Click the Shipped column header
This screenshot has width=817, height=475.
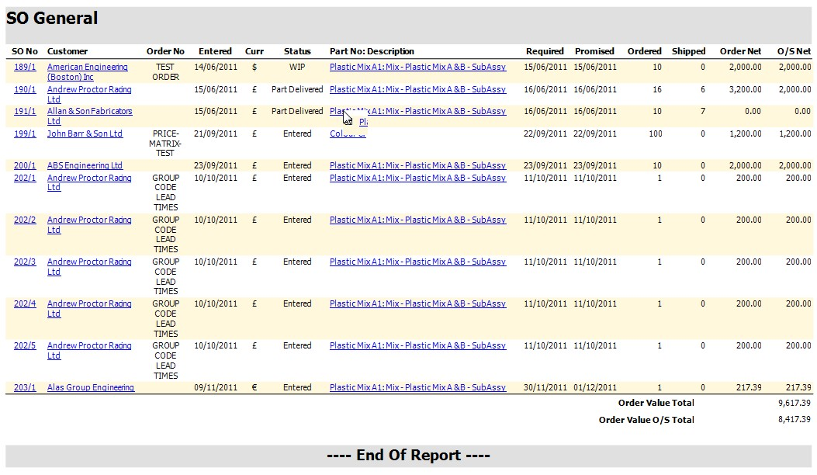pos(688,51)
